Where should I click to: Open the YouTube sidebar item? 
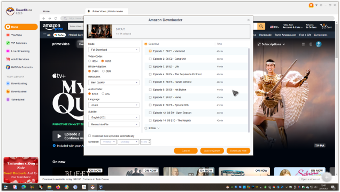16,35
